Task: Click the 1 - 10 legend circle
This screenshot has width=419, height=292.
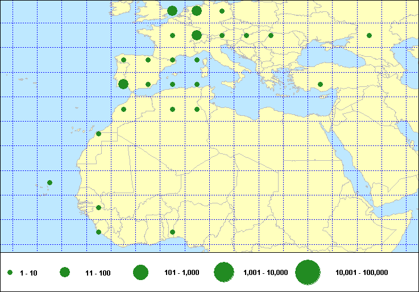Action: pos(10,273)
